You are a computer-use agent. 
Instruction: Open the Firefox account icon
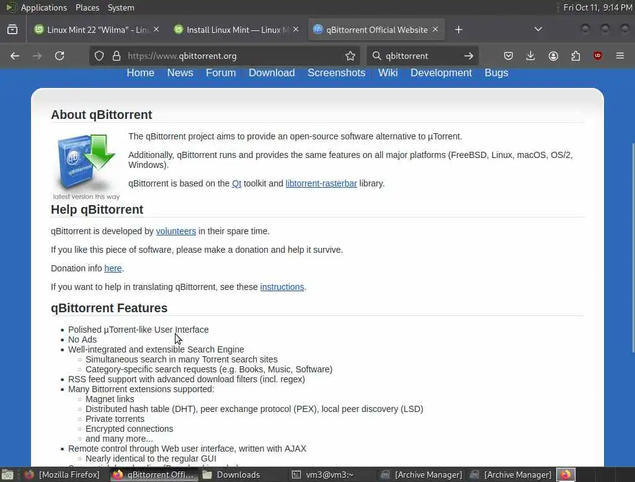click(553, 56)
